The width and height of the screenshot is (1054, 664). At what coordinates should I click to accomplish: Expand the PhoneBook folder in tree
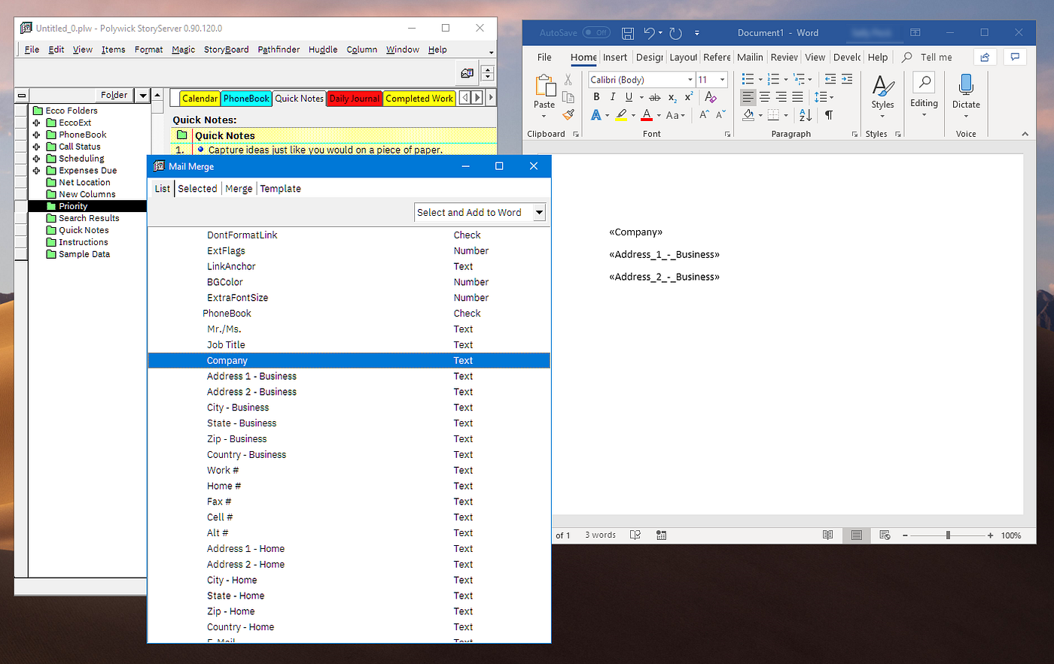36,135
